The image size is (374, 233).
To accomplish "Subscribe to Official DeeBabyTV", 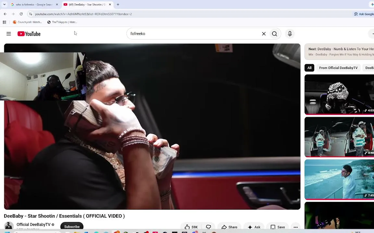I will click(x=72, y=227).
